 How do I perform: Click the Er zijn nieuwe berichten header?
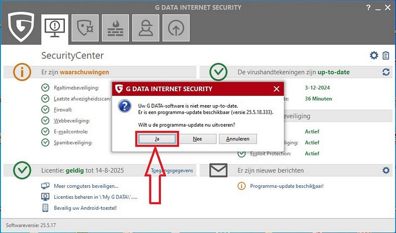coord(270,171)
